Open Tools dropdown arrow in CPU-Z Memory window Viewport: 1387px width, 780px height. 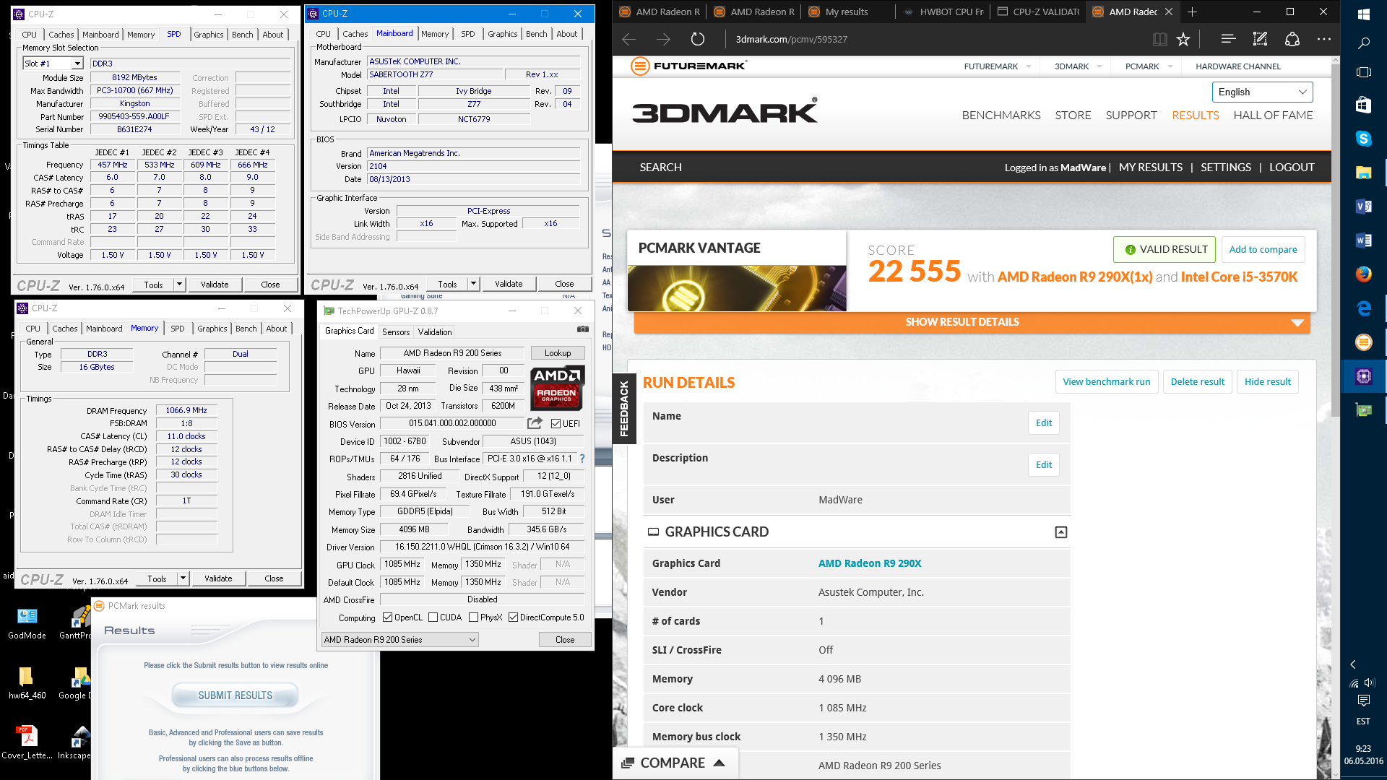point(183,578)
